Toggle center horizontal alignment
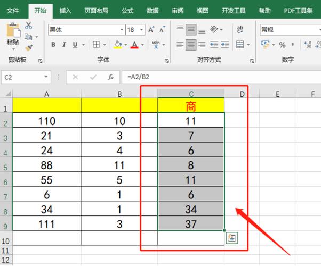This screenshot has height=266, width=321. point(191,45)
